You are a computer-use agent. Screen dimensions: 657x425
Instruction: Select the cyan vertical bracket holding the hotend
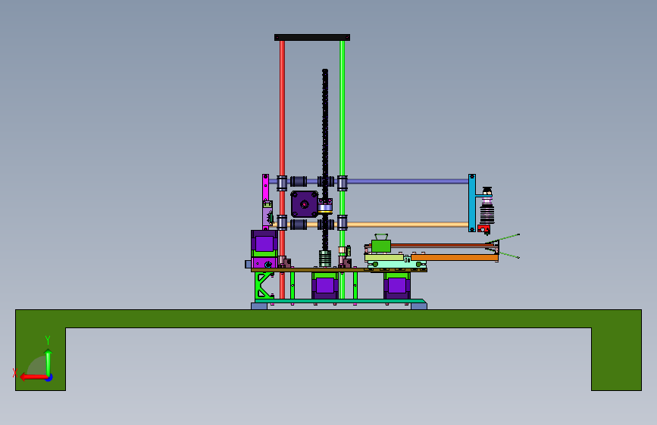point(472,203)
